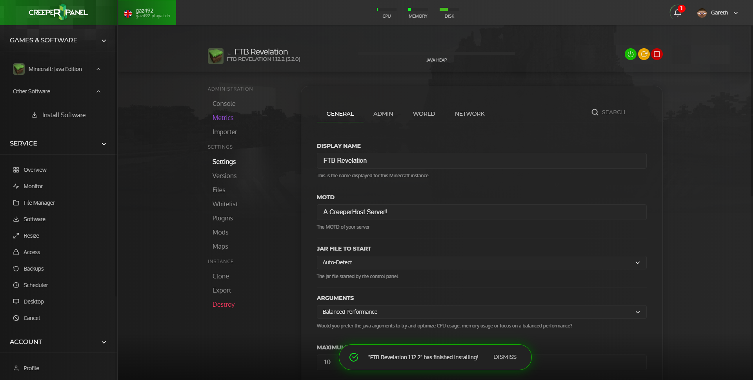Image resolution: width=753 pixels, height=380 pixels.
Task: Open the Importer page
Action: point(225,132)
